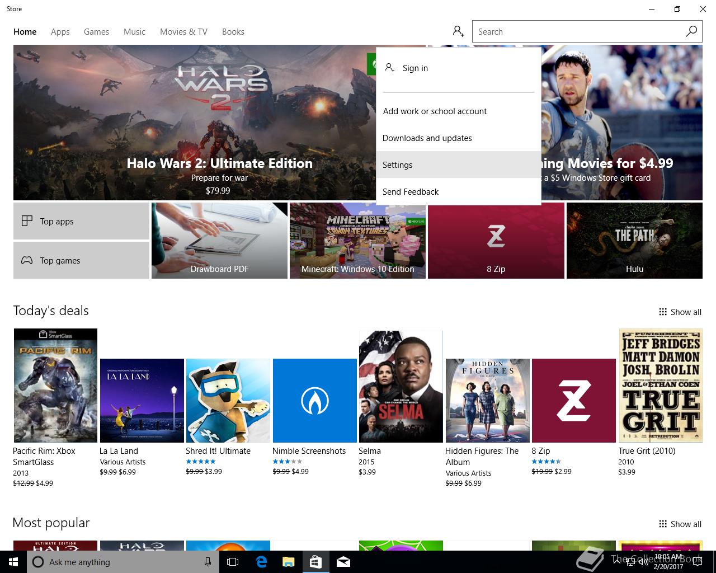Click the Most popular heading

[x=51, y=523]
